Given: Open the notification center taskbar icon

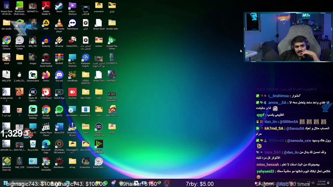Looking at the screenshot, I should coord(328,183).
